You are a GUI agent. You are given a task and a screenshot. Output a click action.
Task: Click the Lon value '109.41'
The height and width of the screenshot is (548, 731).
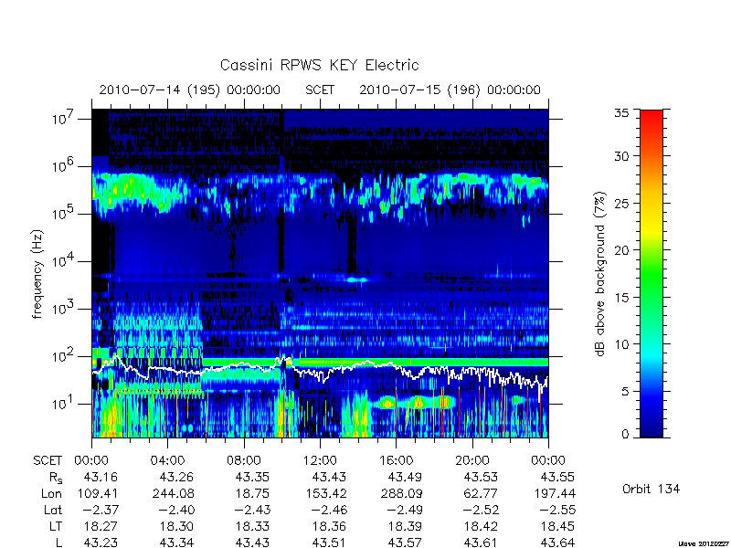[x=96, y=493]
